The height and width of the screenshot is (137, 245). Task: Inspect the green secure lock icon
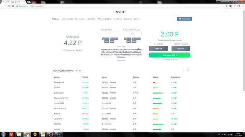tap(17, 6)
